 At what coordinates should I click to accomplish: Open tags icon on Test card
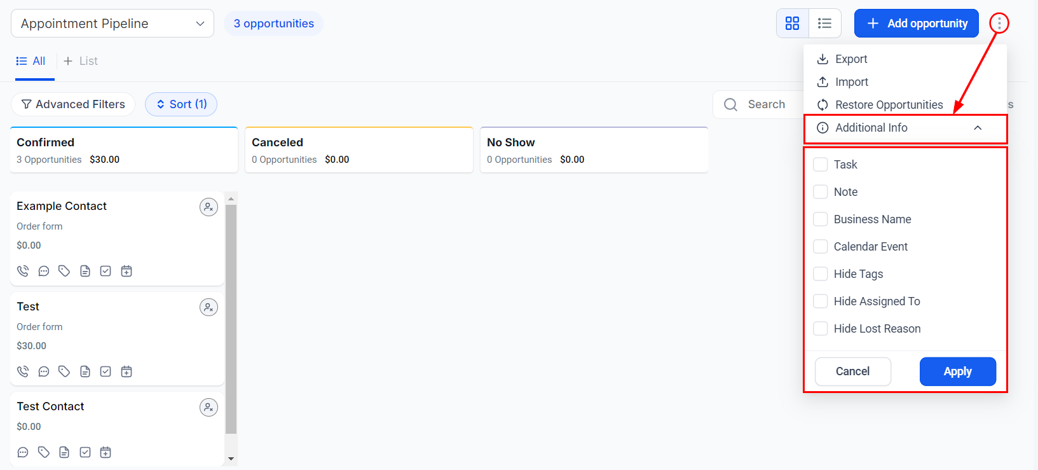[x=64, y=371]
